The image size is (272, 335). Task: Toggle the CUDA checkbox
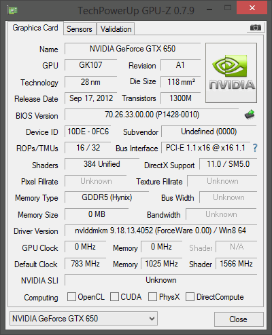(114, 296)
